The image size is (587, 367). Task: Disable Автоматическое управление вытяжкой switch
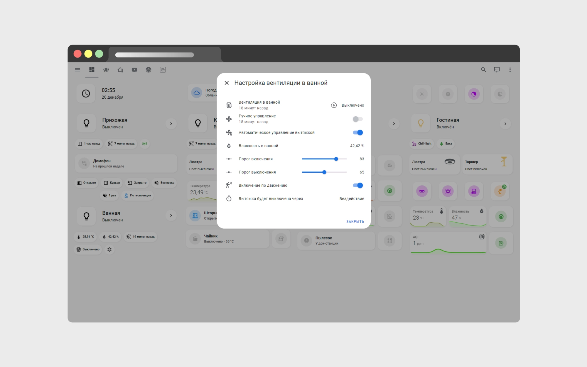coord(357,133)
